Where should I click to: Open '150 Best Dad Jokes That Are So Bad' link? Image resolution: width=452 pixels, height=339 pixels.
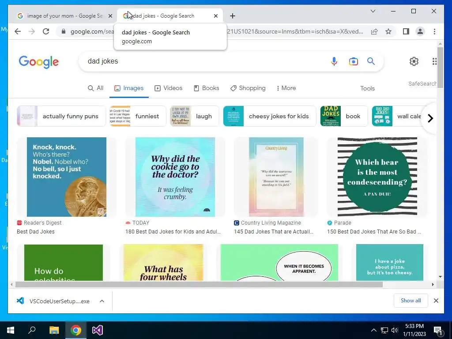[x=374, y=231]
